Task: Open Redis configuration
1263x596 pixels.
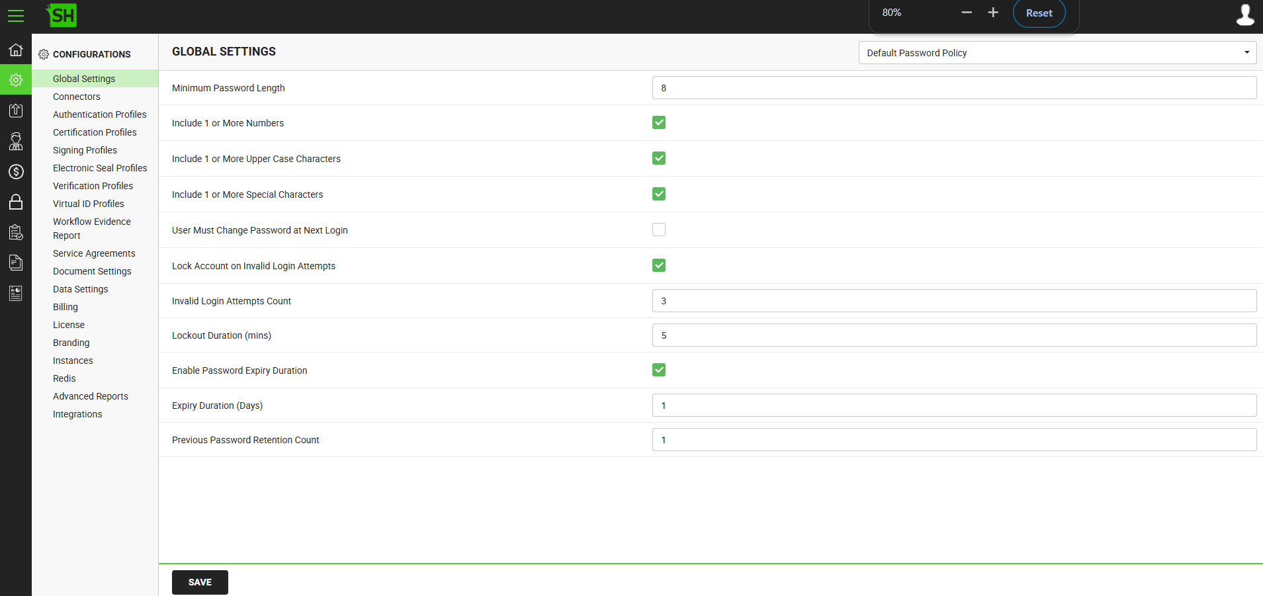Action: (x=64, y=378)
